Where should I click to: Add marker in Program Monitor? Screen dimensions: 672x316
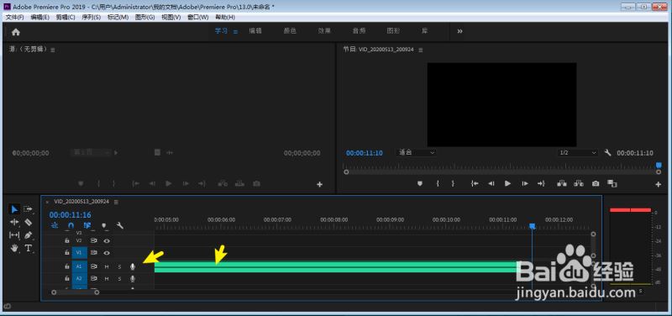(x=420, y=183)
